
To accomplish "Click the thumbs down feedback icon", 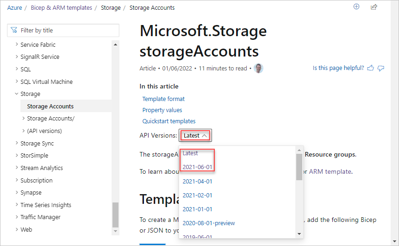I will coord(380,68).
